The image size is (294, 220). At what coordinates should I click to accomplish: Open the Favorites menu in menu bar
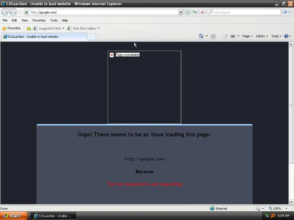click(39, 20)
